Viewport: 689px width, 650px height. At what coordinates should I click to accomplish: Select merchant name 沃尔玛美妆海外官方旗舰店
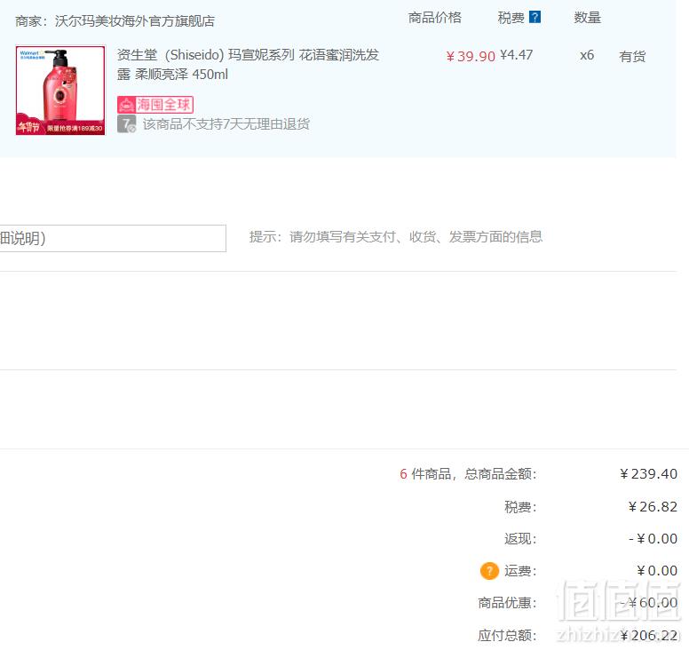134,20
